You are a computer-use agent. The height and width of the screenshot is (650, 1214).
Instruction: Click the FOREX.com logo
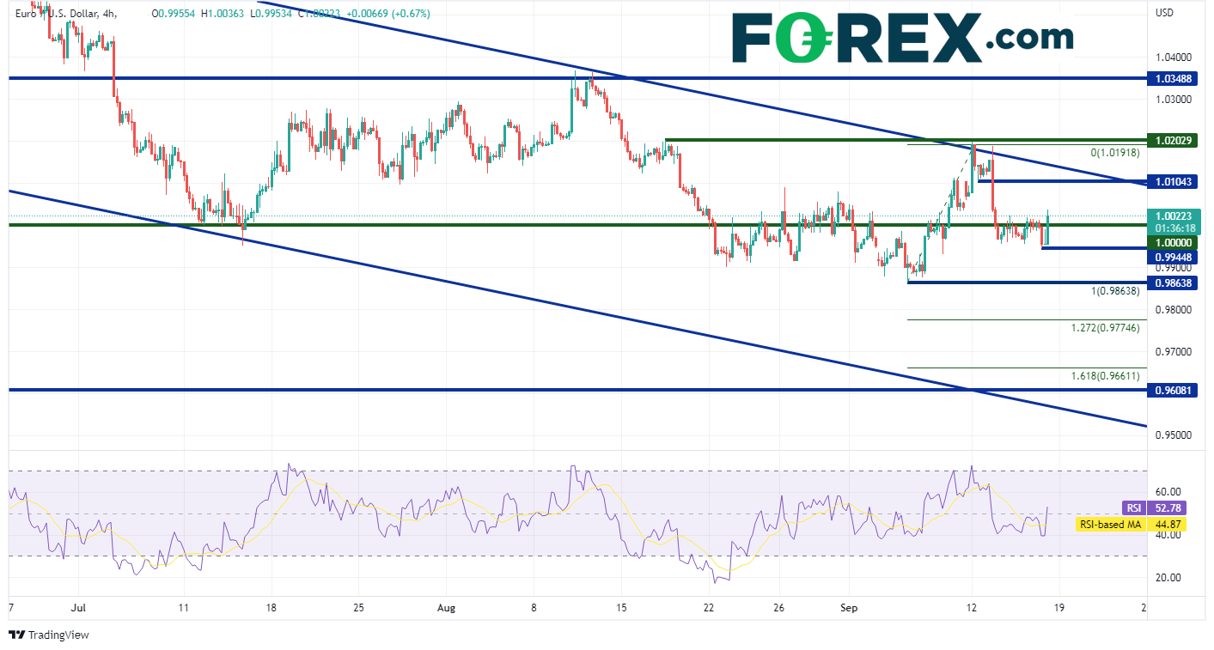pos(902,38)
